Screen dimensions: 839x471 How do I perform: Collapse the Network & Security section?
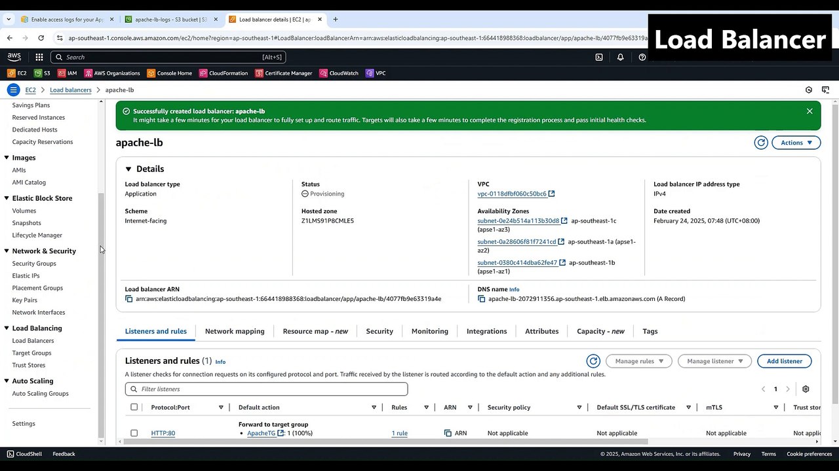7,251
